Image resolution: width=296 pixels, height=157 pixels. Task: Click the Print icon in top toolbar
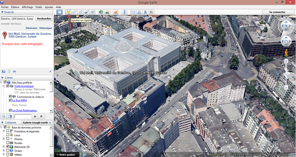click(139, 12)
